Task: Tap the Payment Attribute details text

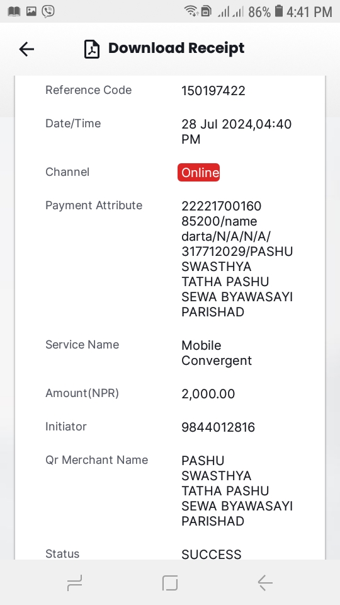Action: pyautogui.click(x=237, y=259)
